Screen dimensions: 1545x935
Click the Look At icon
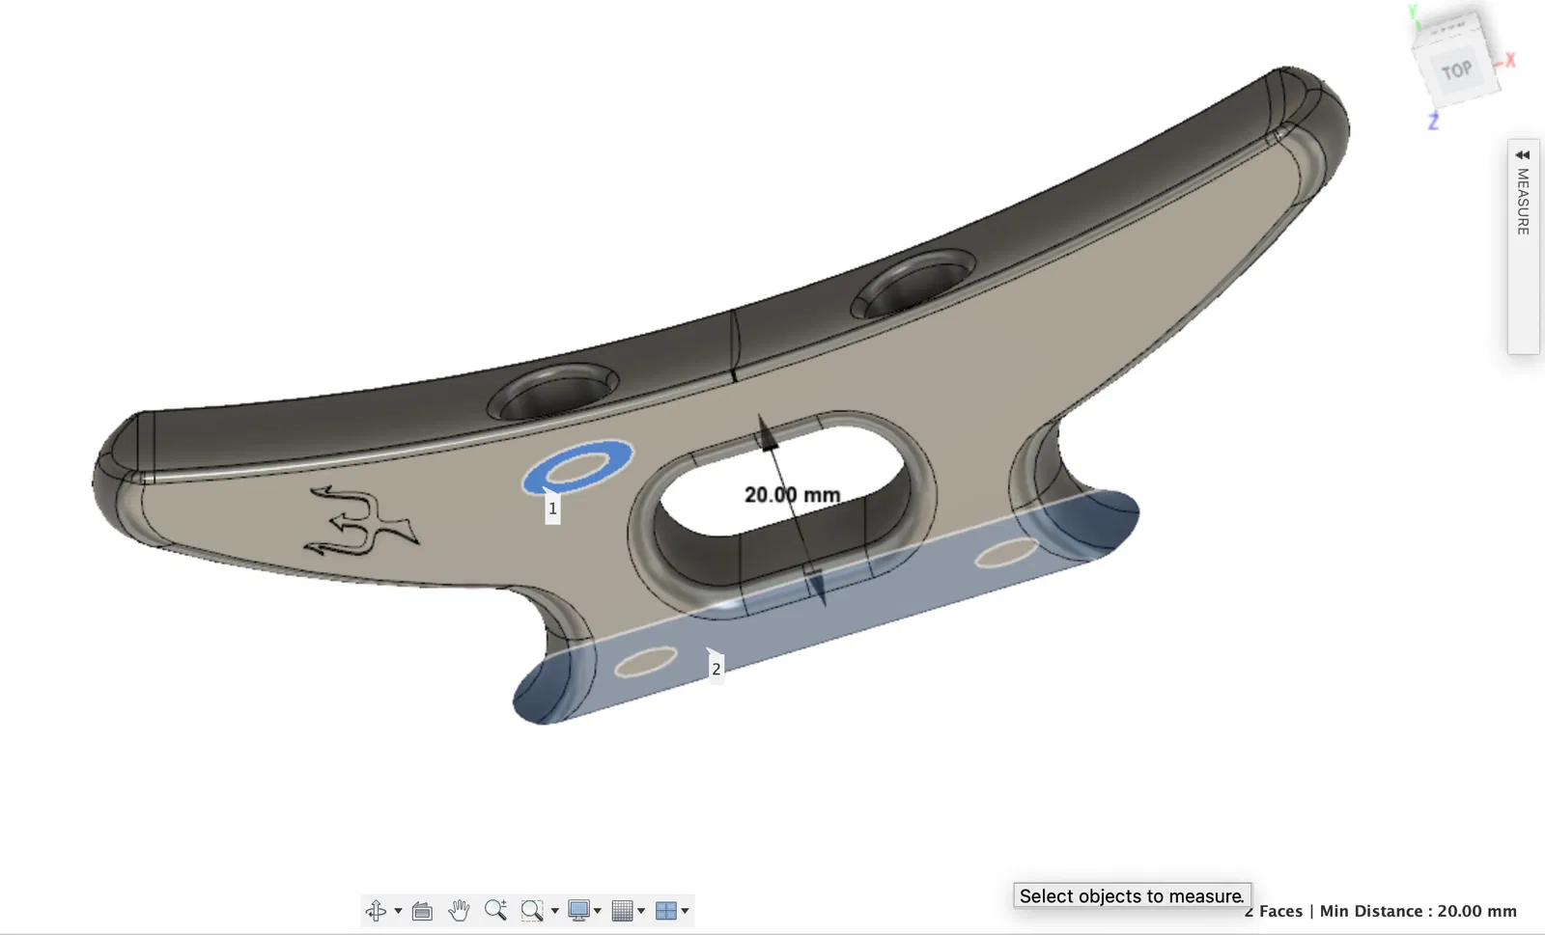tap(422, 910)
